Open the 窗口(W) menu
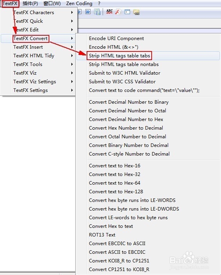The height and width of the screenshot is (275, 221). click(52, 3)
